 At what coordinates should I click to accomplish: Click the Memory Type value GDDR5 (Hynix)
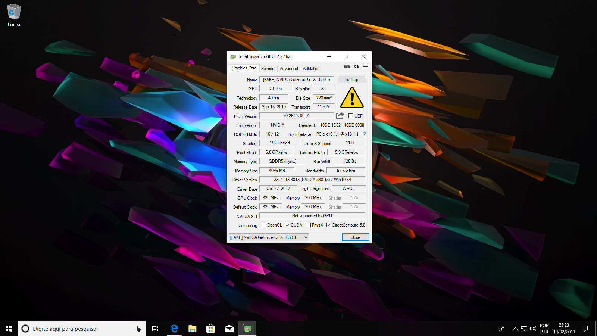click(x=282, y=161)
